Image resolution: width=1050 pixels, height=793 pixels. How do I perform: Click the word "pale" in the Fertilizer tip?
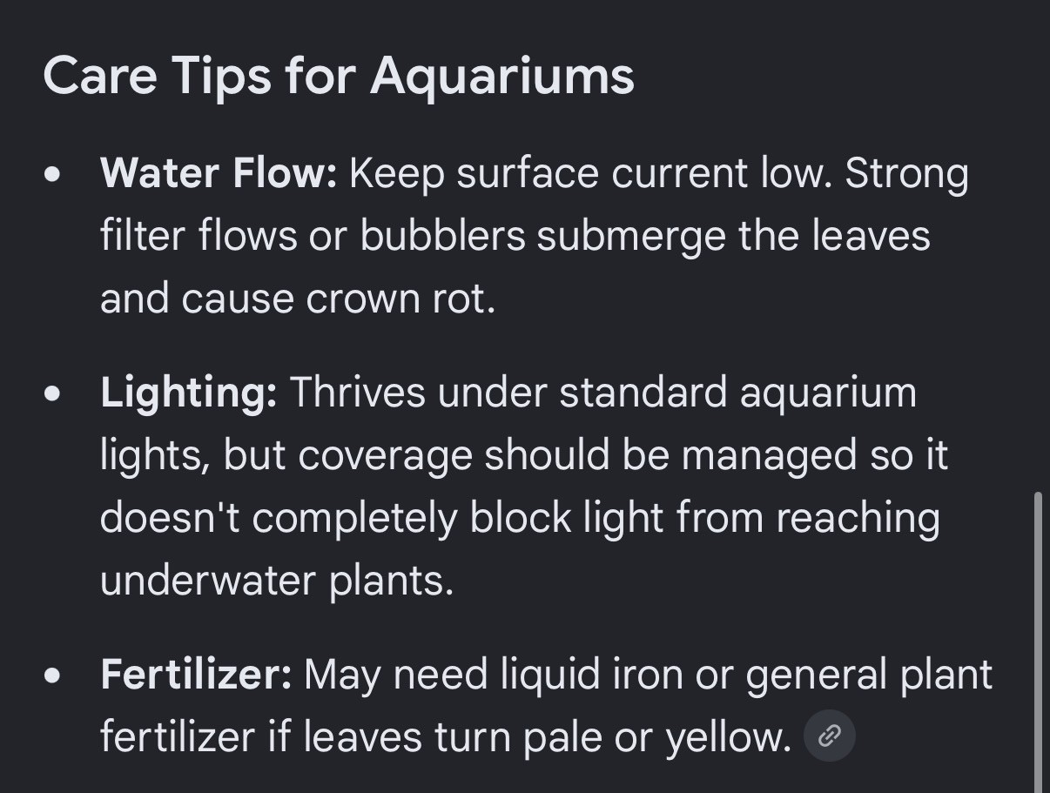point(562,737)
